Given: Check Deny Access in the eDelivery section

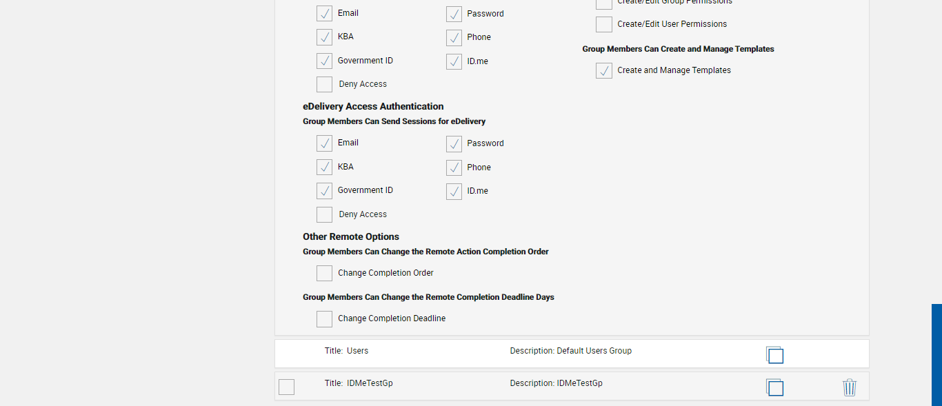Looking at the screenshot, I should 324,215.
